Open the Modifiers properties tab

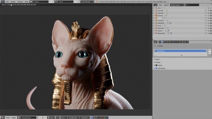point(175,42)
